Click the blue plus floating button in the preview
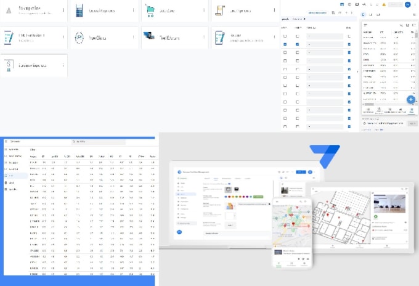419x286 pixels. tap(411, 100)
